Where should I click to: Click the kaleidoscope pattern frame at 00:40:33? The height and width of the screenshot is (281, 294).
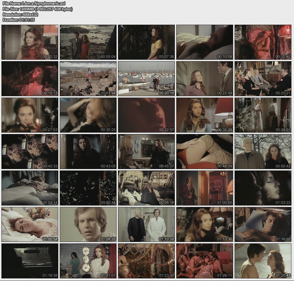coord(30,151)
